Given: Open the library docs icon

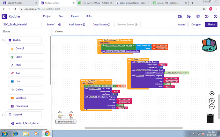Looking at the screenshot, I should coord(198,17).
